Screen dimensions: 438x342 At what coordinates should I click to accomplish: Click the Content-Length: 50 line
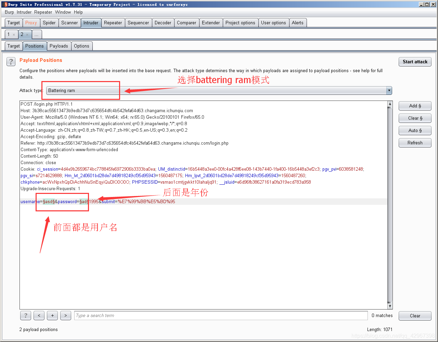point(39,156)
